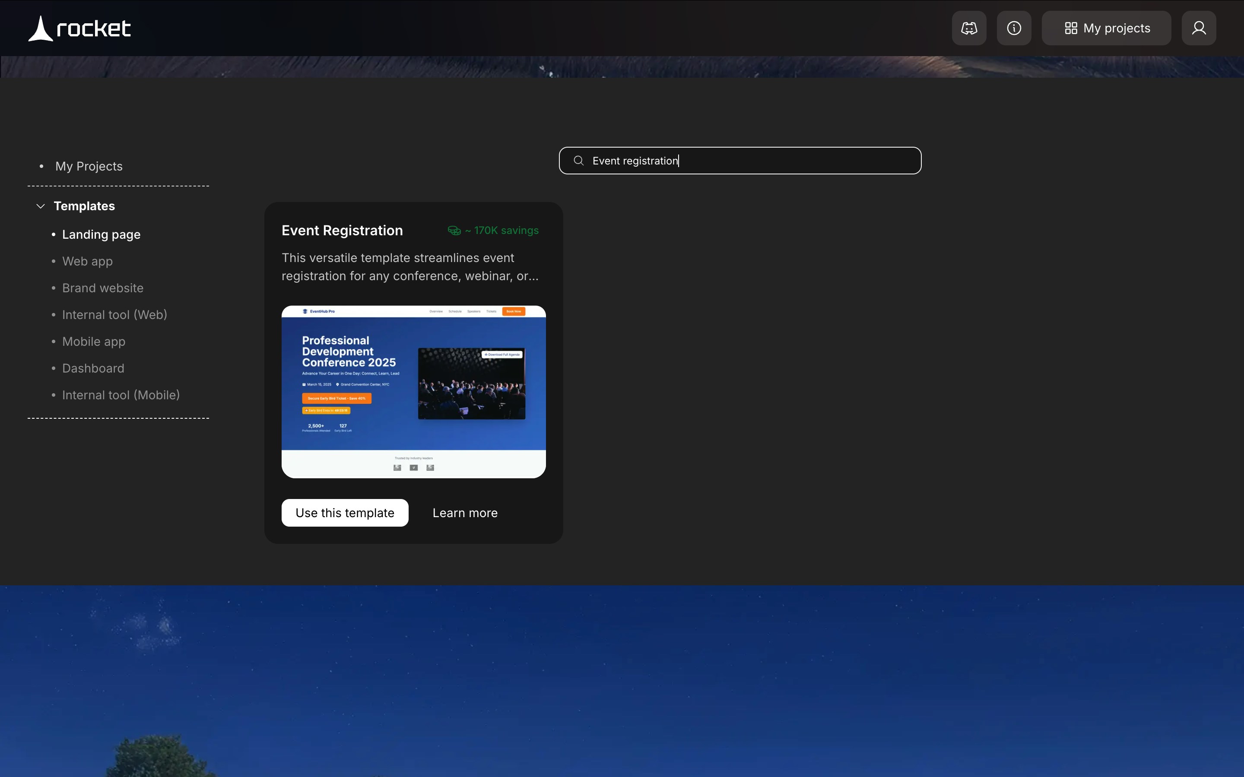Click the Rocket logo
The image size is (1244, 777).
[x=79, y=28]
